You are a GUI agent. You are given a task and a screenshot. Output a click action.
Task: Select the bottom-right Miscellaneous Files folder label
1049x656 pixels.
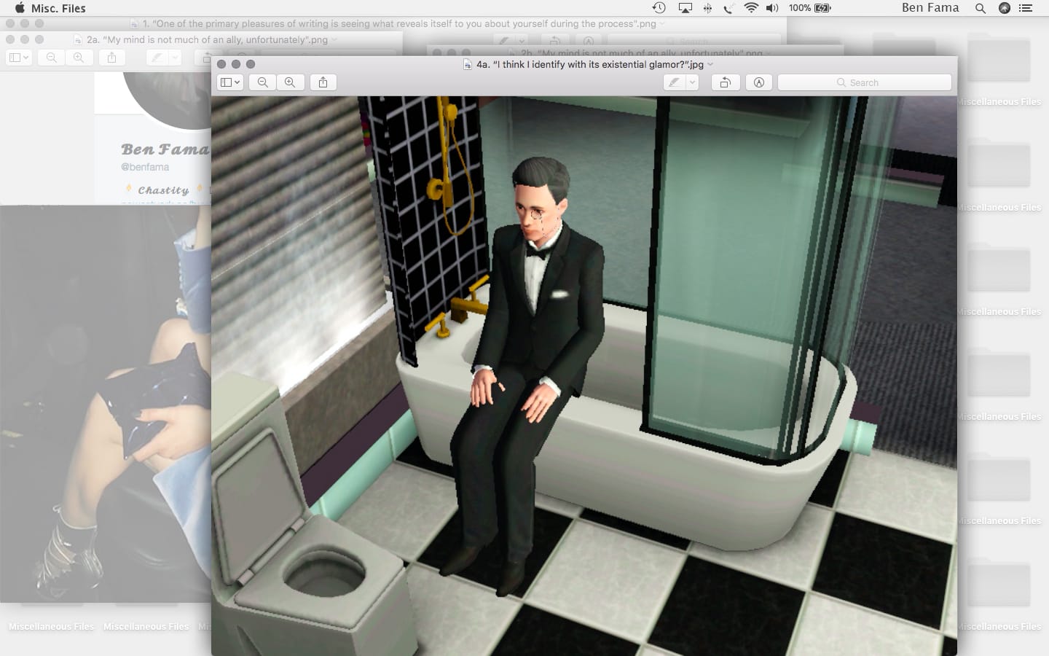[999, 627]
